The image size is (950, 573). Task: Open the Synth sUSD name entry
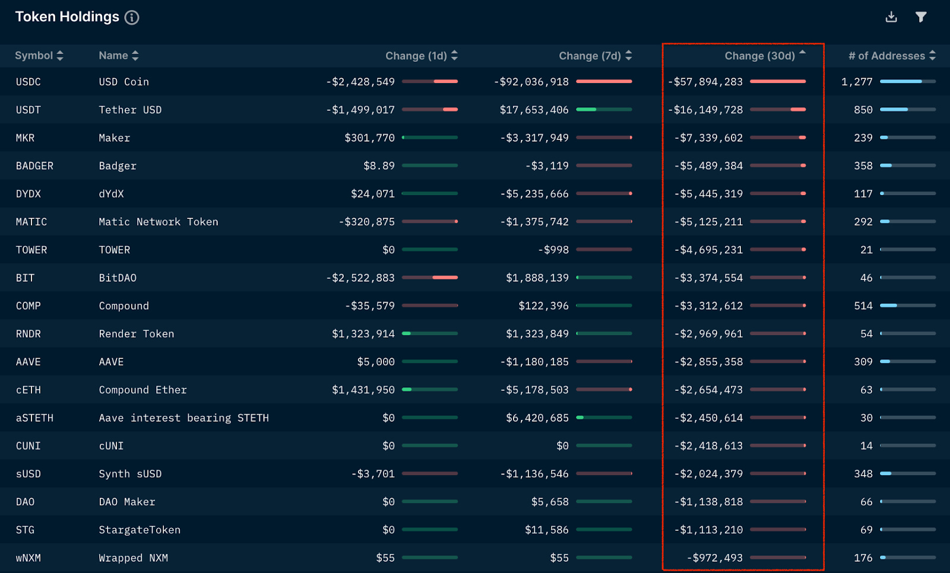click(130, 473)
